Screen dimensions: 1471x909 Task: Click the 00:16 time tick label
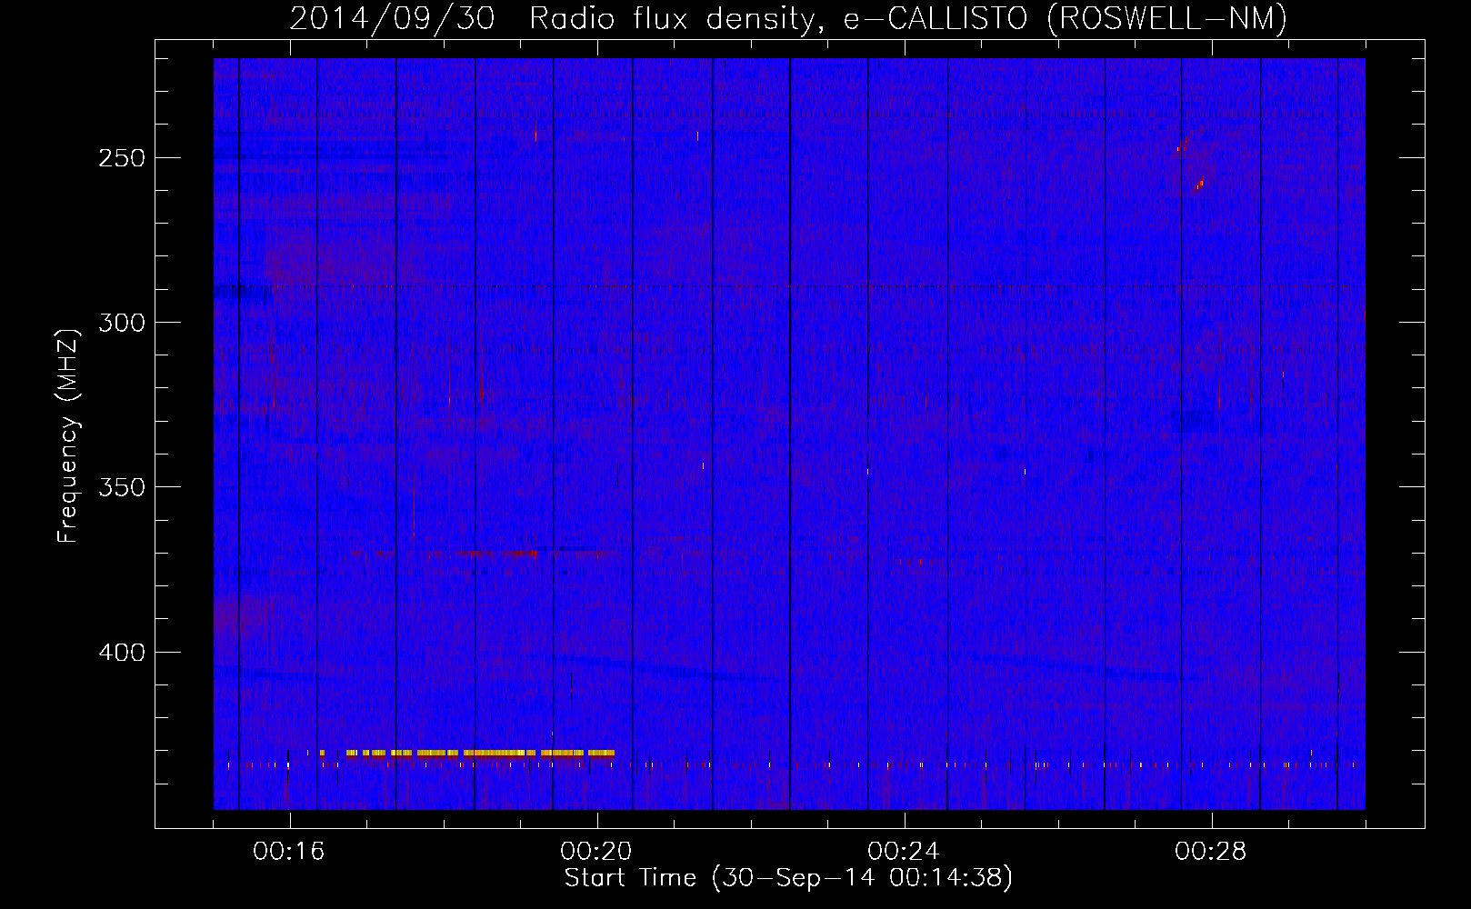289,852
